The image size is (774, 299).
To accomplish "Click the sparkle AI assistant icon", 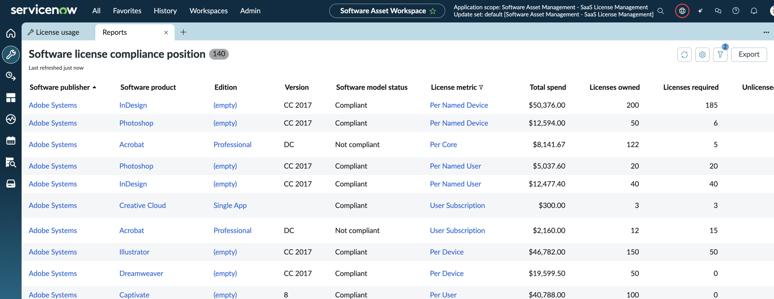I will [700, 11].
